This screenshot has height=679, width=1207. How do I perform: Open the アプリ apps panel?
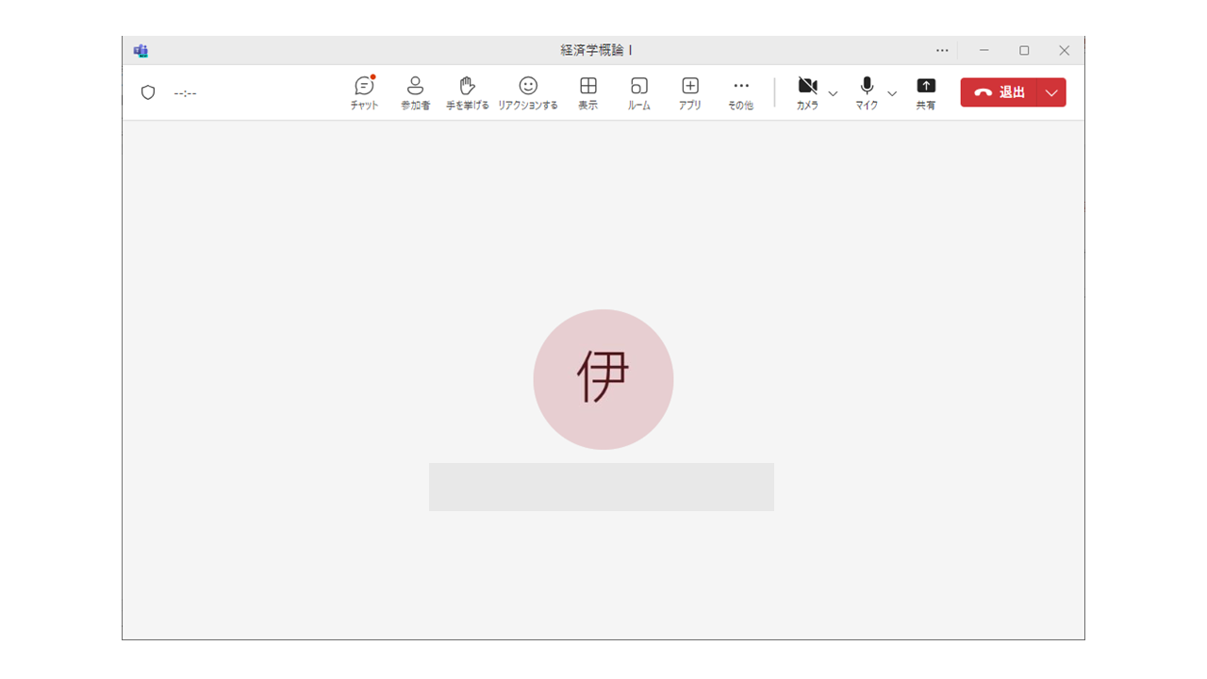click(690, 92)
